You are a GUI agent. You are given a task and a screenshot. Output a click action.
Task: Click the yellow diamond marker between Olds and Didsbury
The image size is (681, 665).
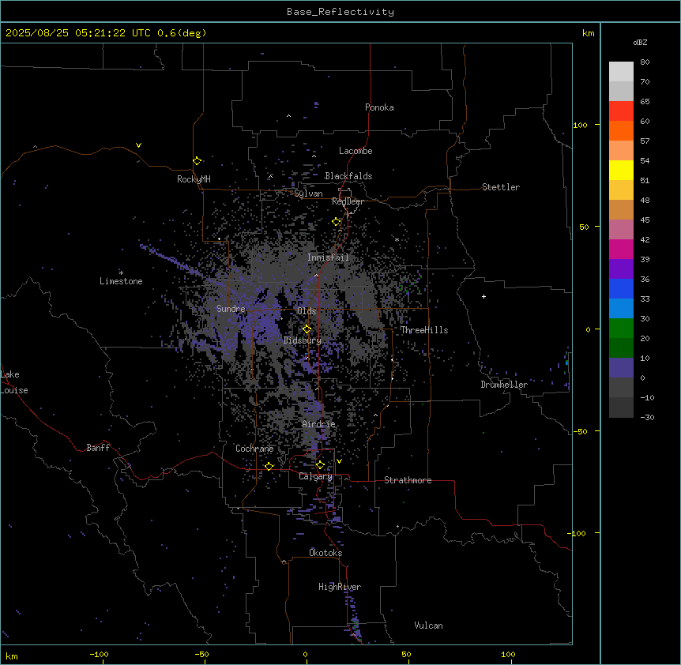[x=307, y=329]
